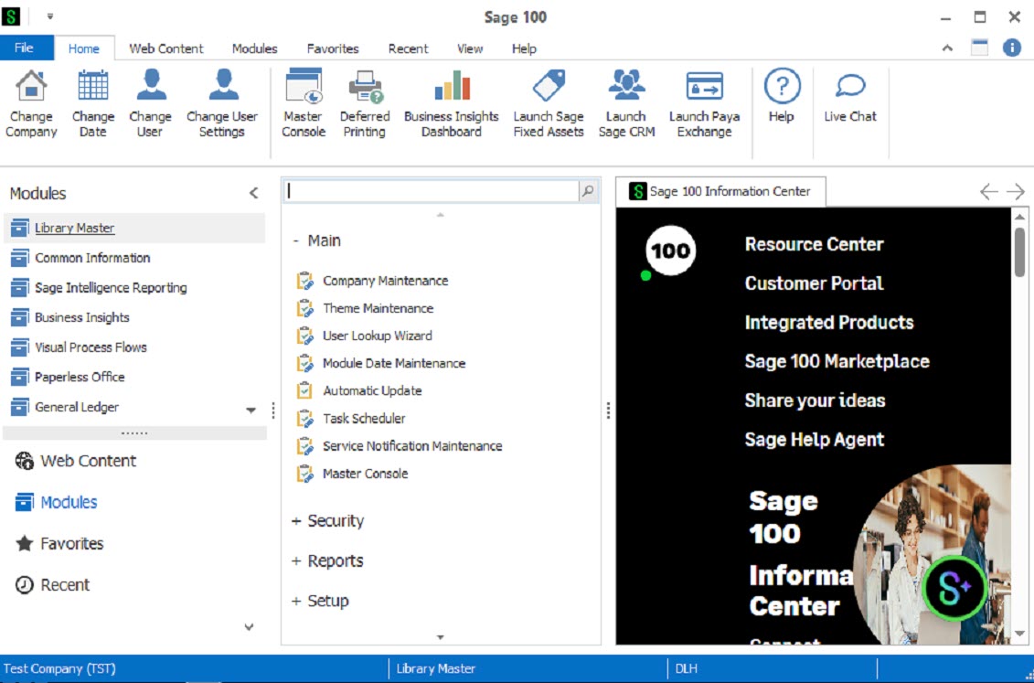The width and height of the screenshot is (1034, 683).
Task: Open the Help ribbon tab
Action: pyautogui.click(x=524, y=48)
